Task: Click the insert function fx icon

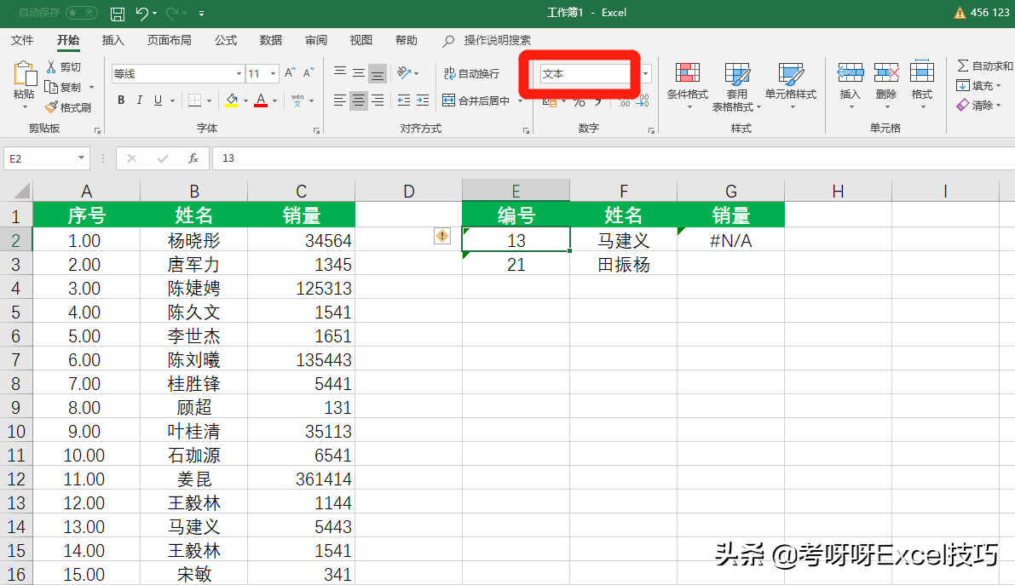Action: click(193, 158)
